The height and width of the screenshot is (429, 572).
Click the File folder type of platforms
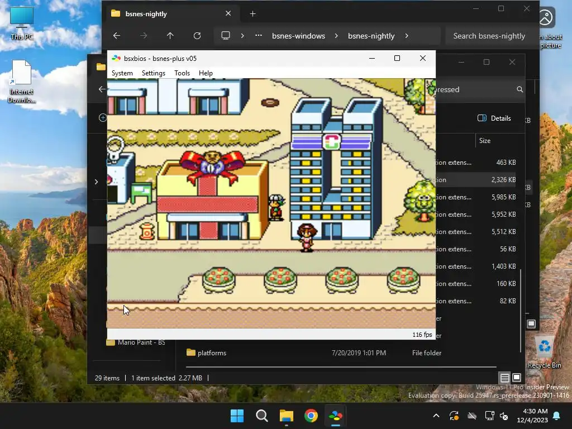click(426, 353)
